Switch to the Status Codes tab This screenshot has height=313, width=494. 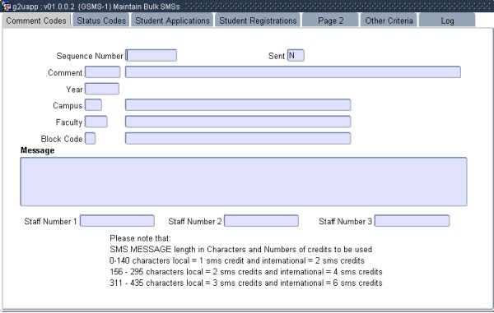(101, 21)
